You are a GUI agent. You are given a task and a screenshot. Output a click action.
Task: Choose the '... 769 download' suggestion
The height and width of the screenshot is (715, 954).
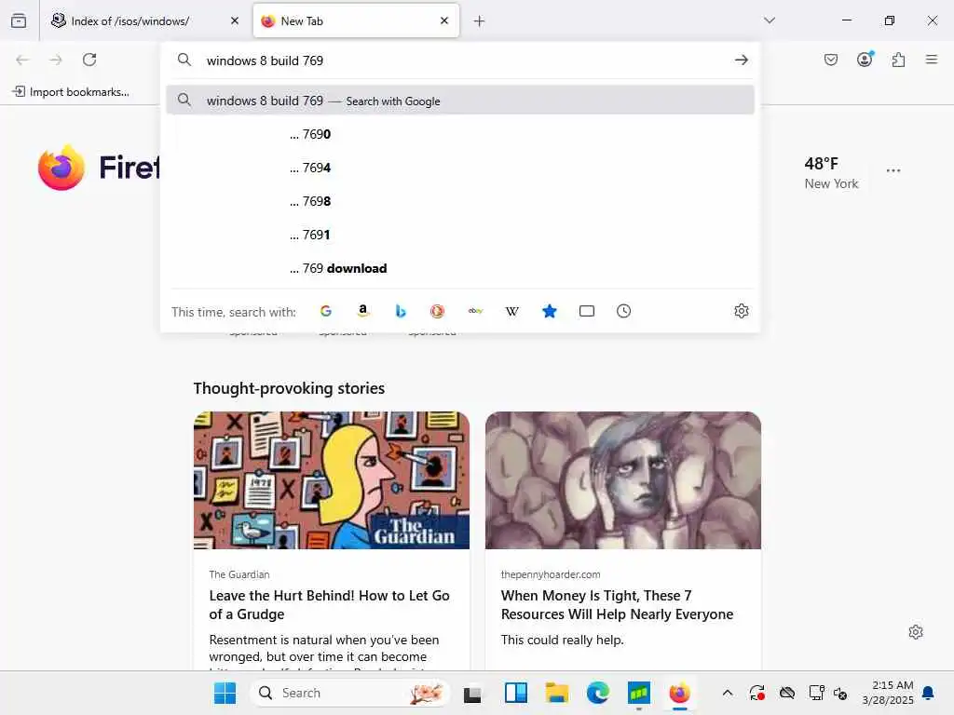(x=460, y=268)
